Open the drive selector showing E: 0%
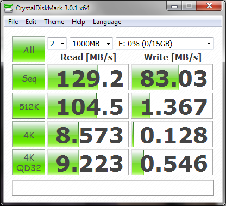 [x=165, y=44]
